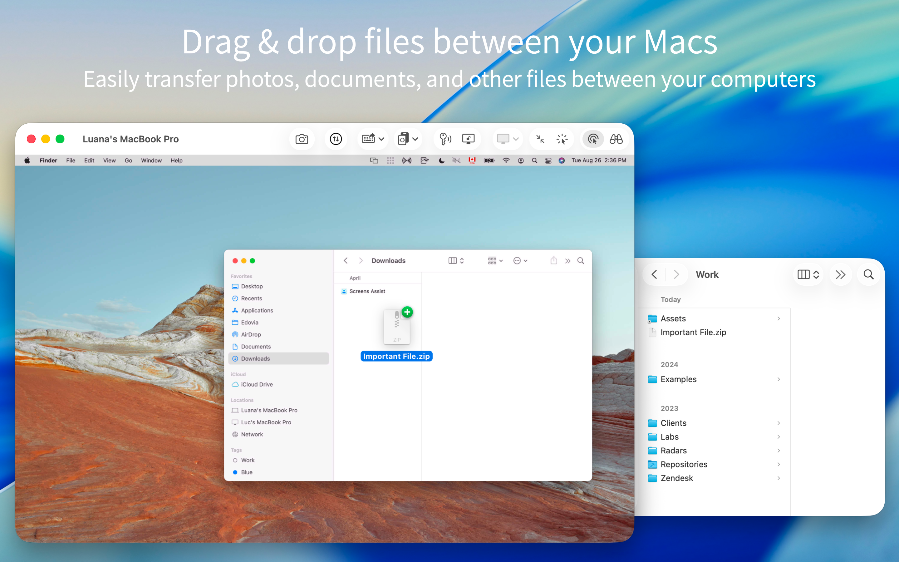Click Spotlight search icon in menu bar
The width and height of the screenshot is (899, 562).
(x=534, y=160)
